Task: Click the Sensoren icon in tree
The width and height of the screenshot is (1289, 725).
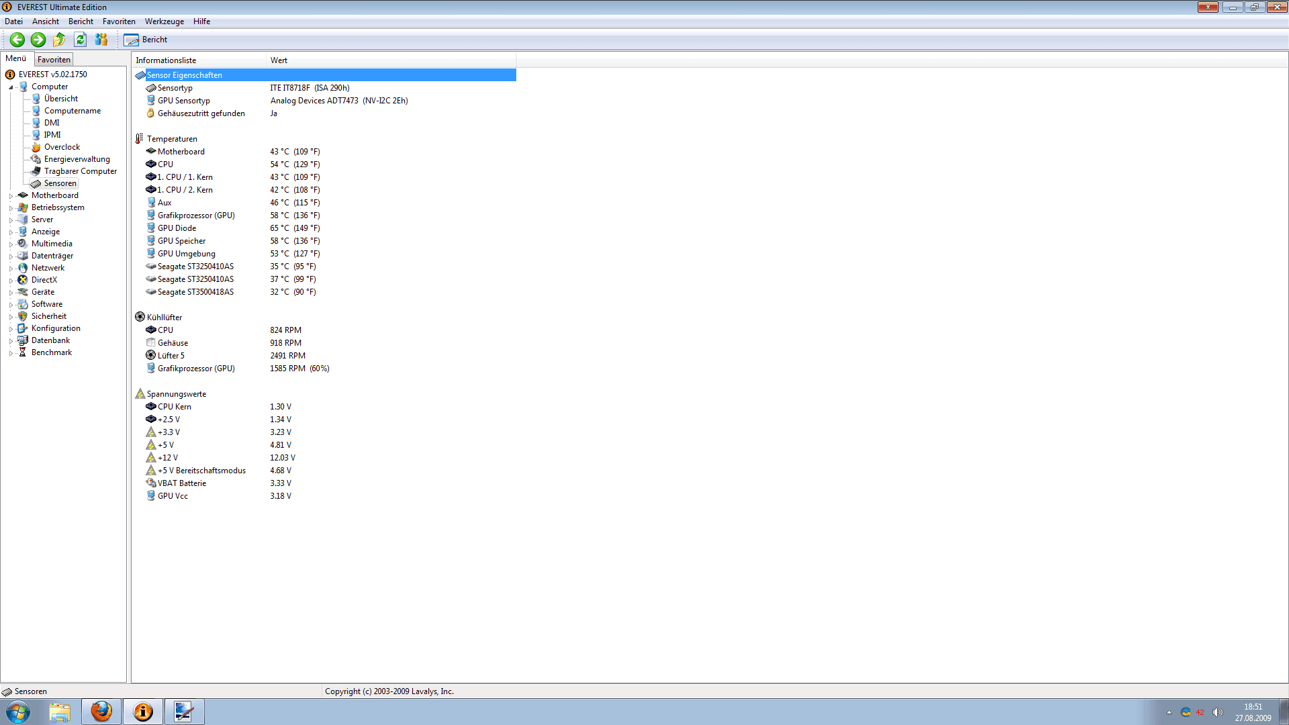Action: (x=36, y=183)
